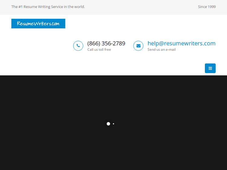This screenshot has height=170, width=227.
Task: Click the envelope email icon
Action: coord(138,46)
